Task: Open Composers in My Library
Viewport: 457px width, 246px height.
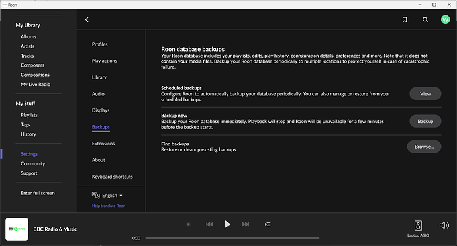Action: [x=32, y=65]
